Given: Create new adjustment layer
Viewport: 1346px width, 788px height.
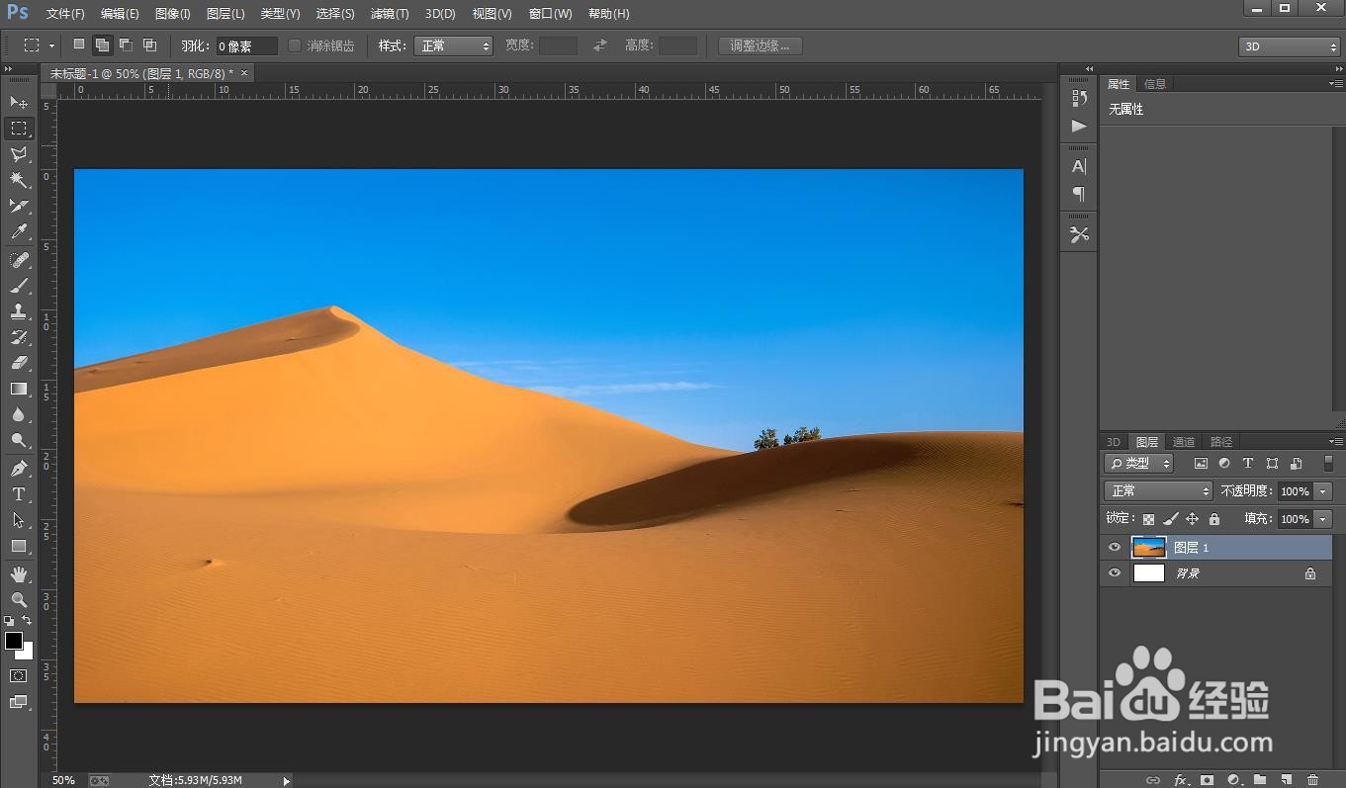Looking at the screenshot, I should click(1233, 780).
